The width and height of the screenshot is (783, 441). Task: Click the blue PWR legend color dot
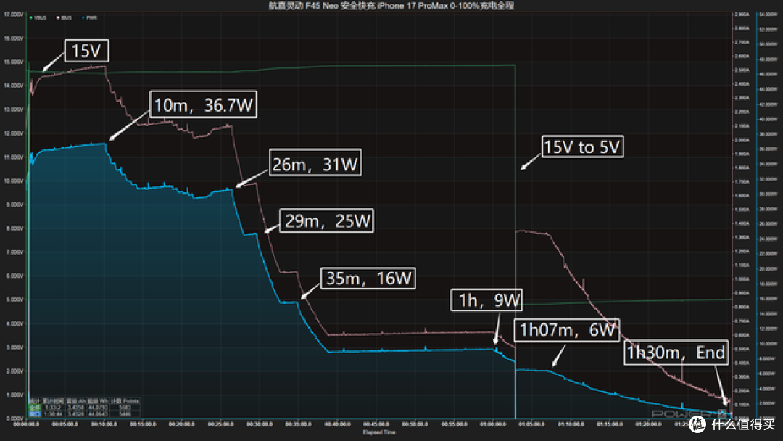click(83, 17)
